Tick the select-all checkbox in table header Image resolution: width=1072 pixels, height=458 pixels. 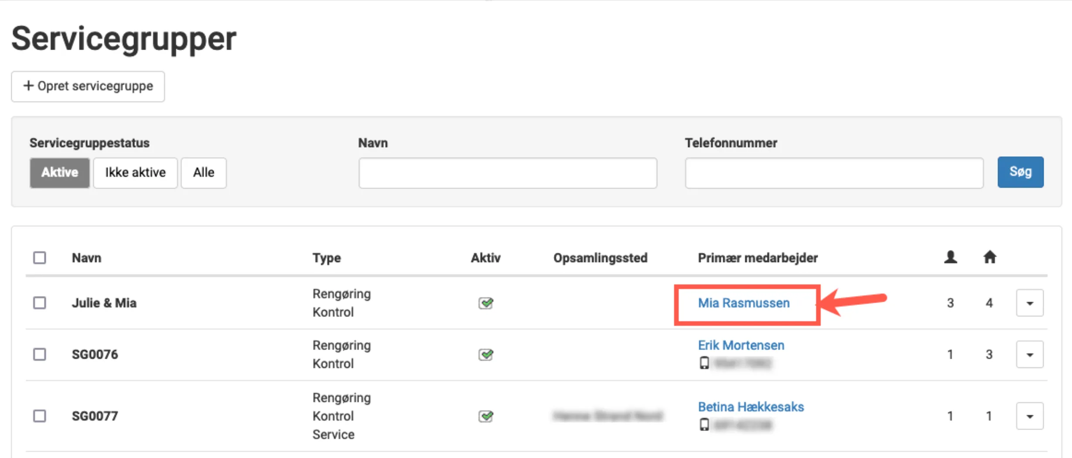40,258
